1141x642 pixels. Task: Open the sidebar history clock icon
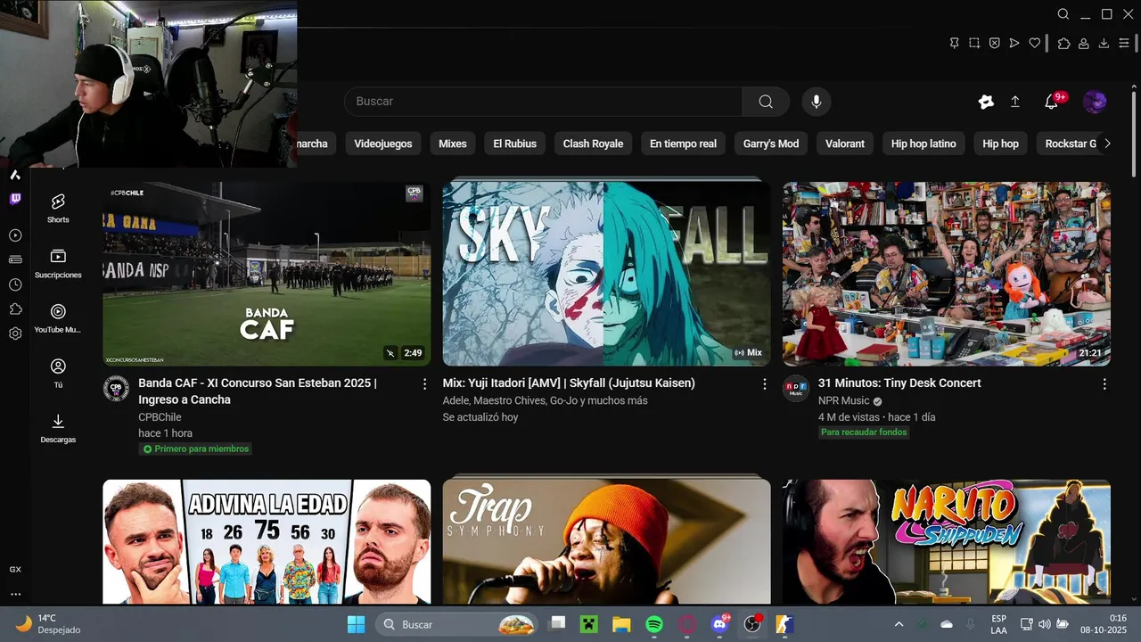click(15, 284)
